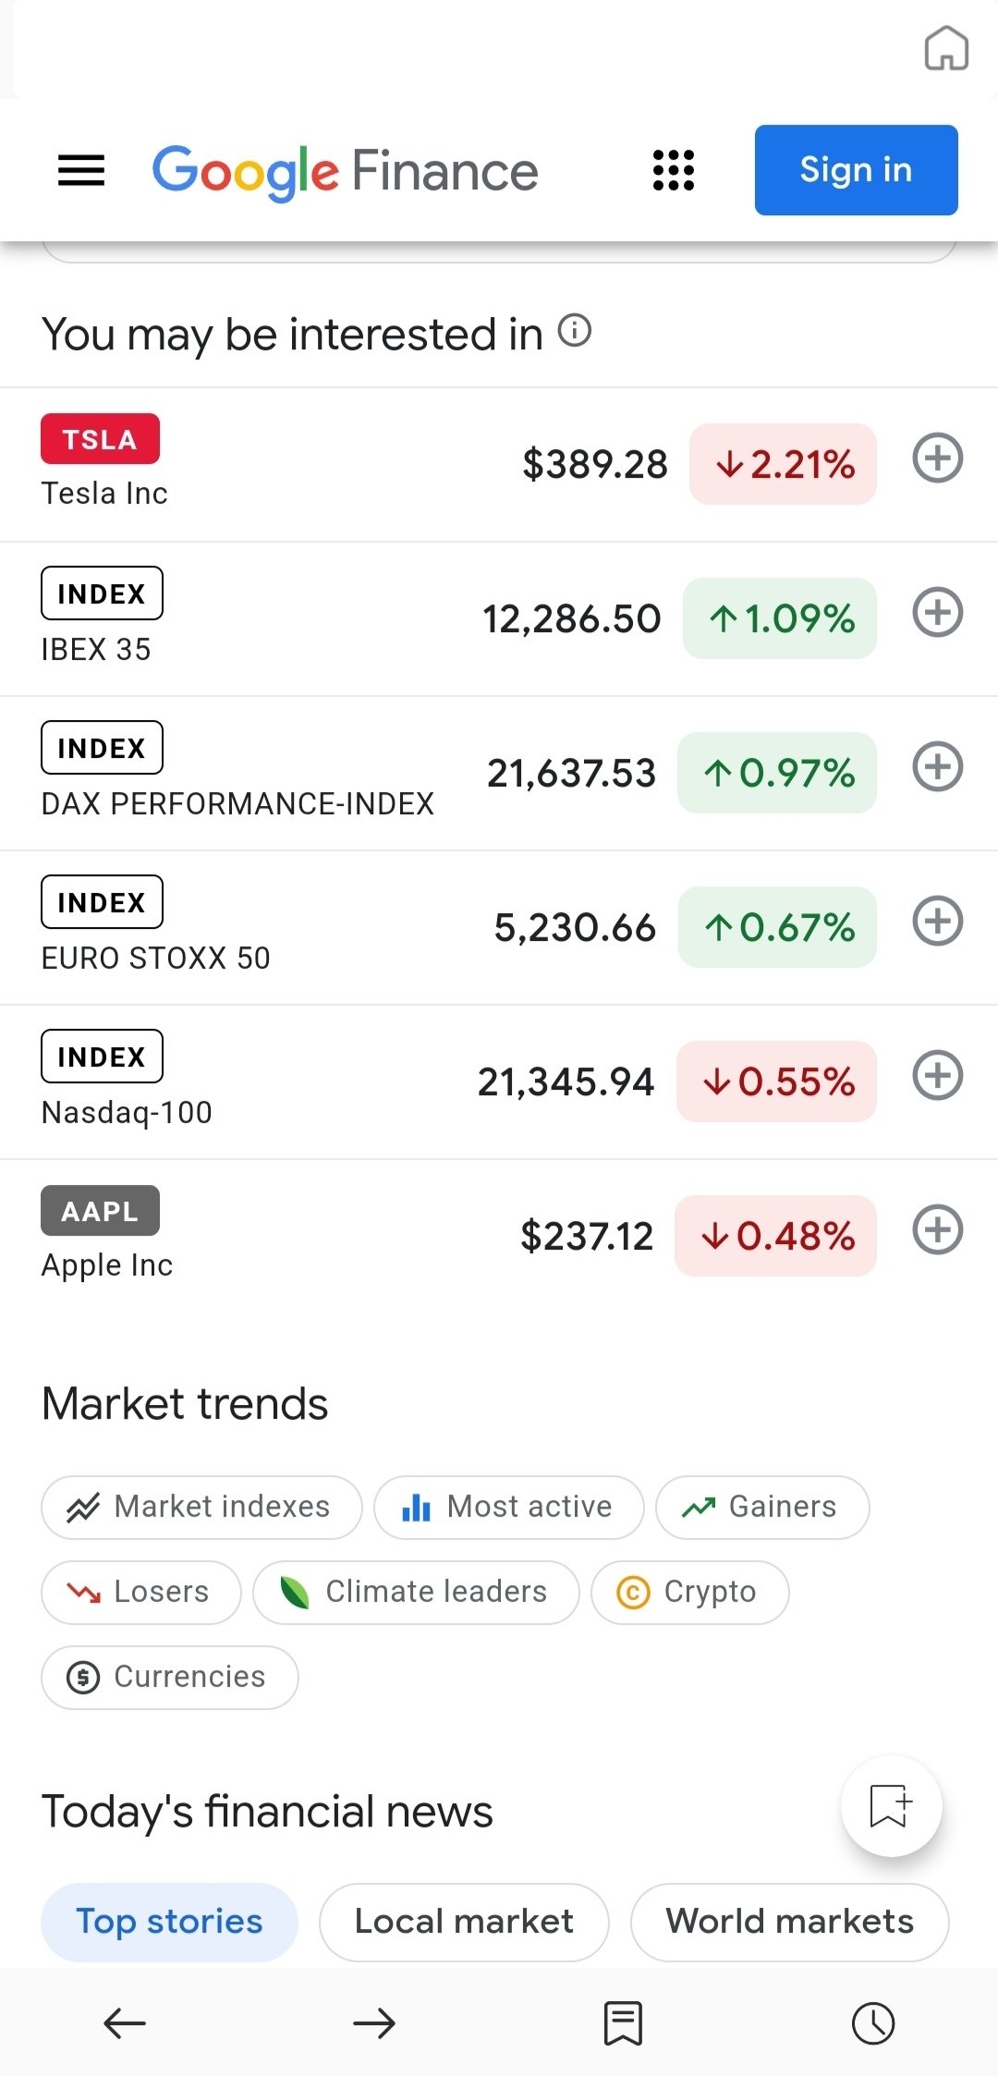Show info about 'You may be interested in'
998x2076 pixels.
pos(575,331)
